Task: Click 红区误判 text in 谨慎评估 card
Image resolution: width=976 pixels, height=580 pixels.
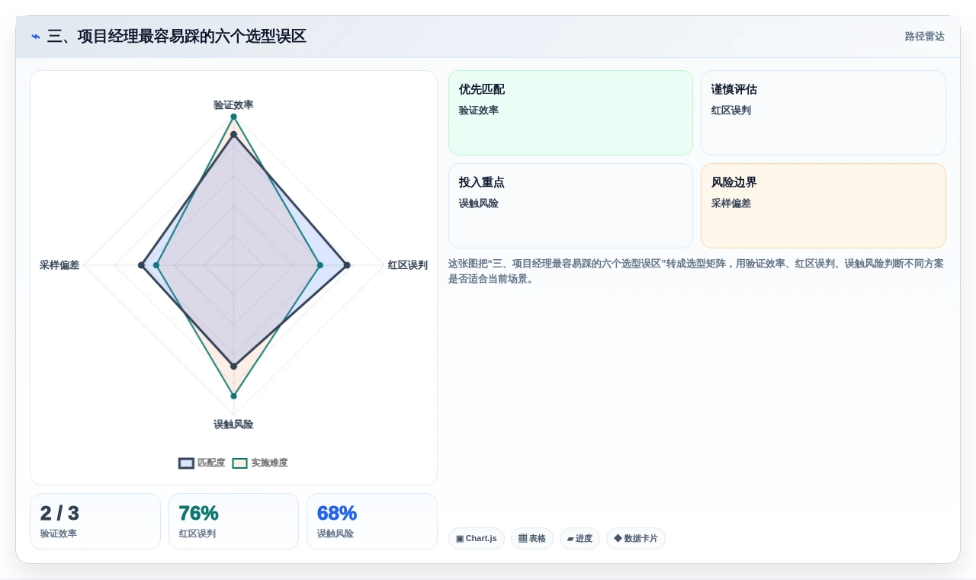Action: 731,111
